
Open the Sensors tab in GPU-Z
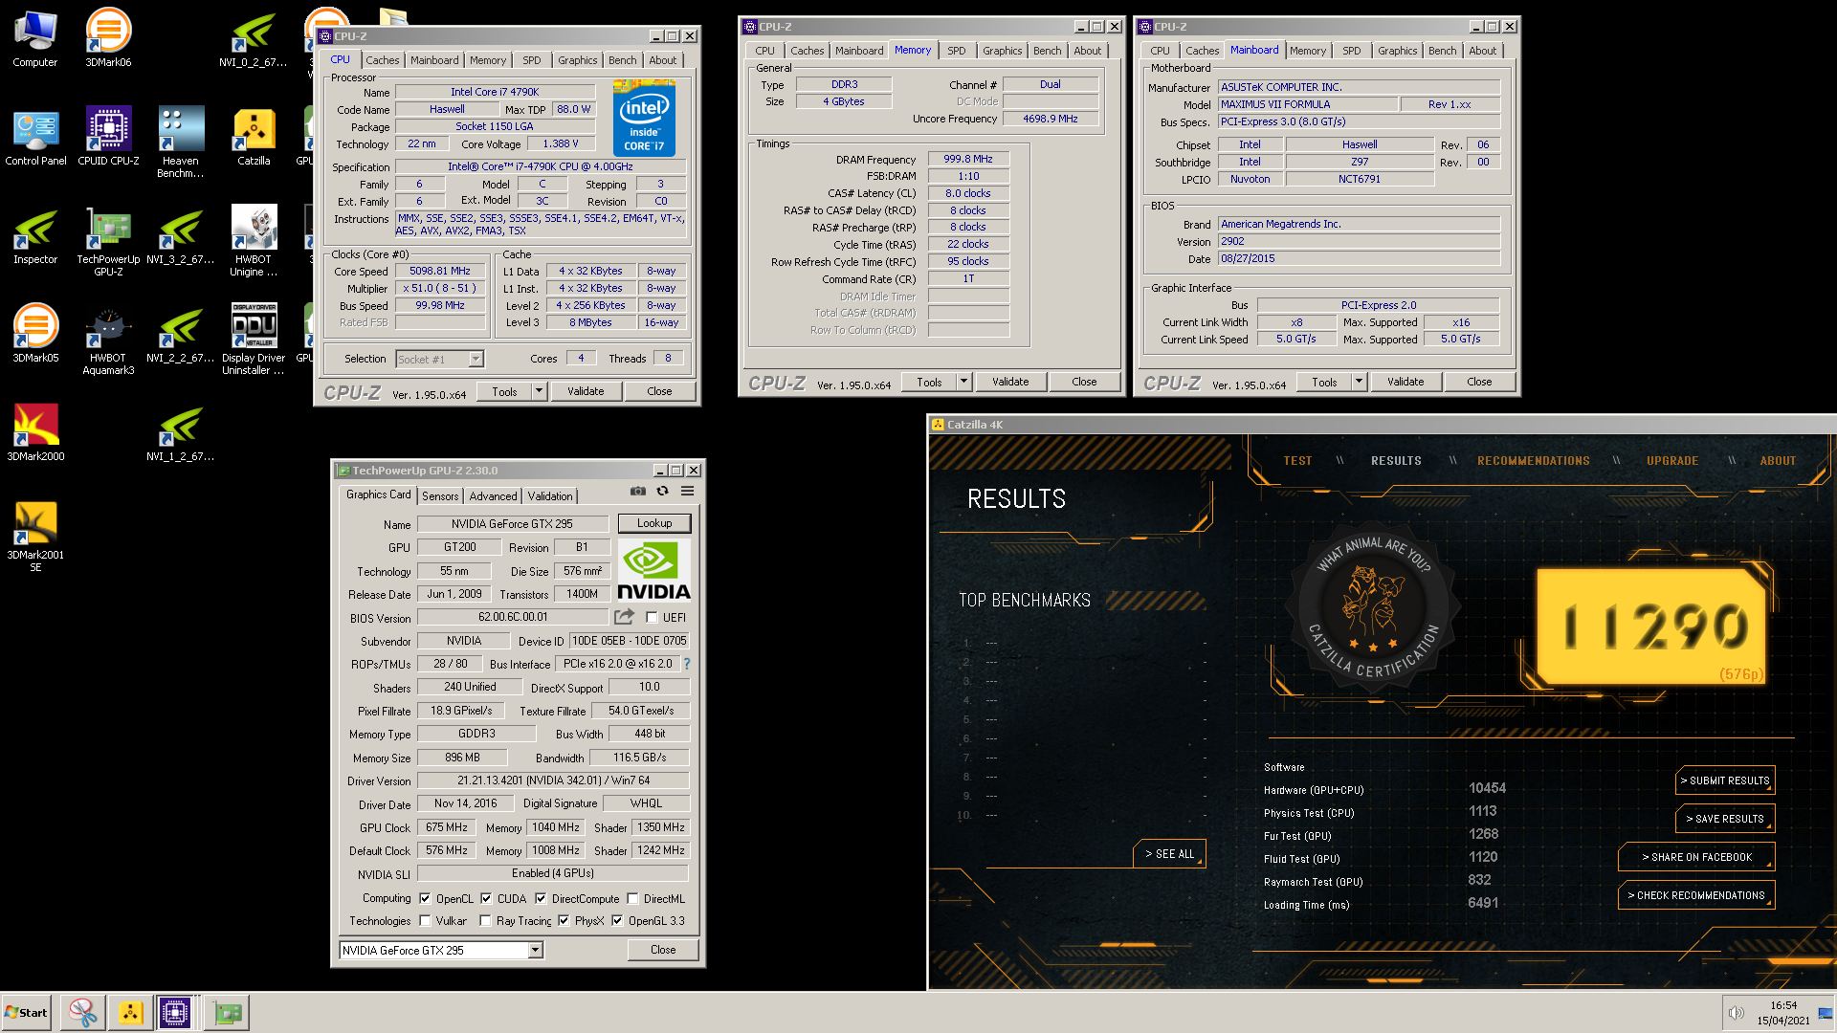click(x=440, y=496)
